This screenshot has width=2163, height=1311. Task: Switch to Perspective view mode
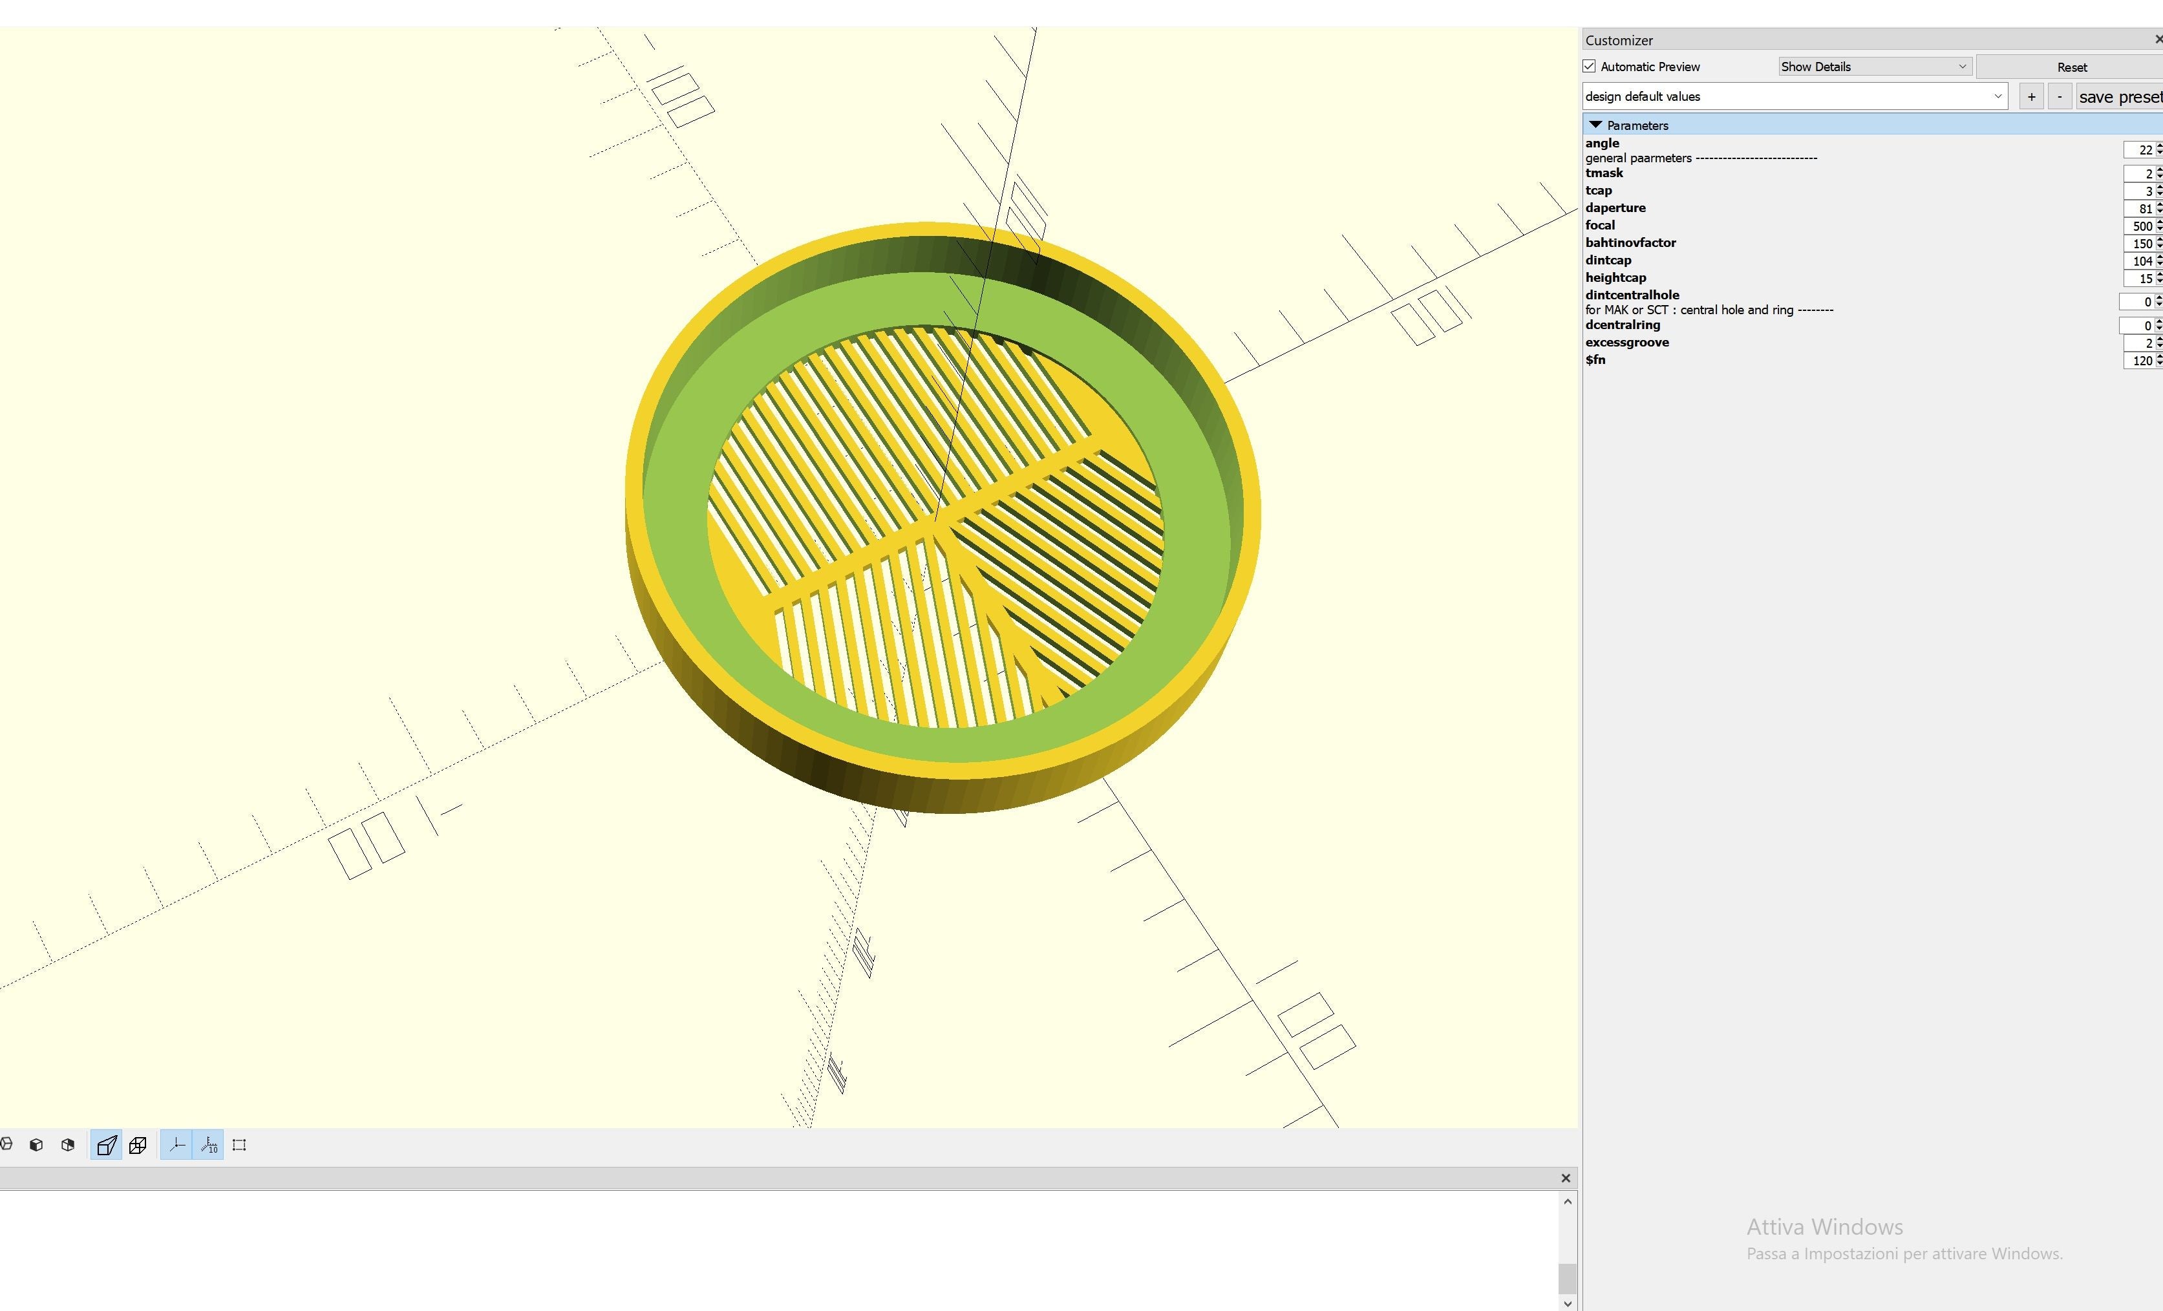coord(106,1145)
